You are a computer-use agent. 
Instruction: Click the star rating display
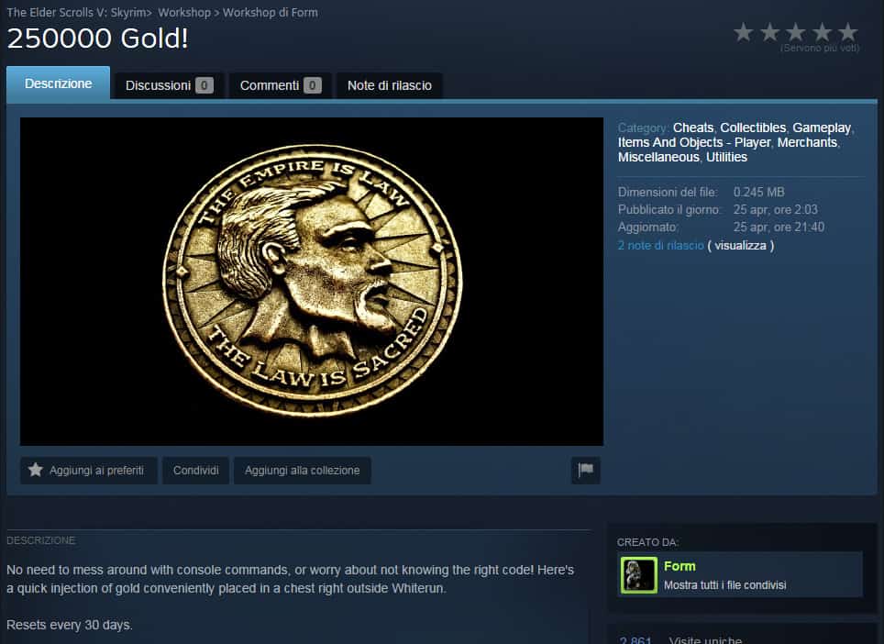(x=795, y=33)
